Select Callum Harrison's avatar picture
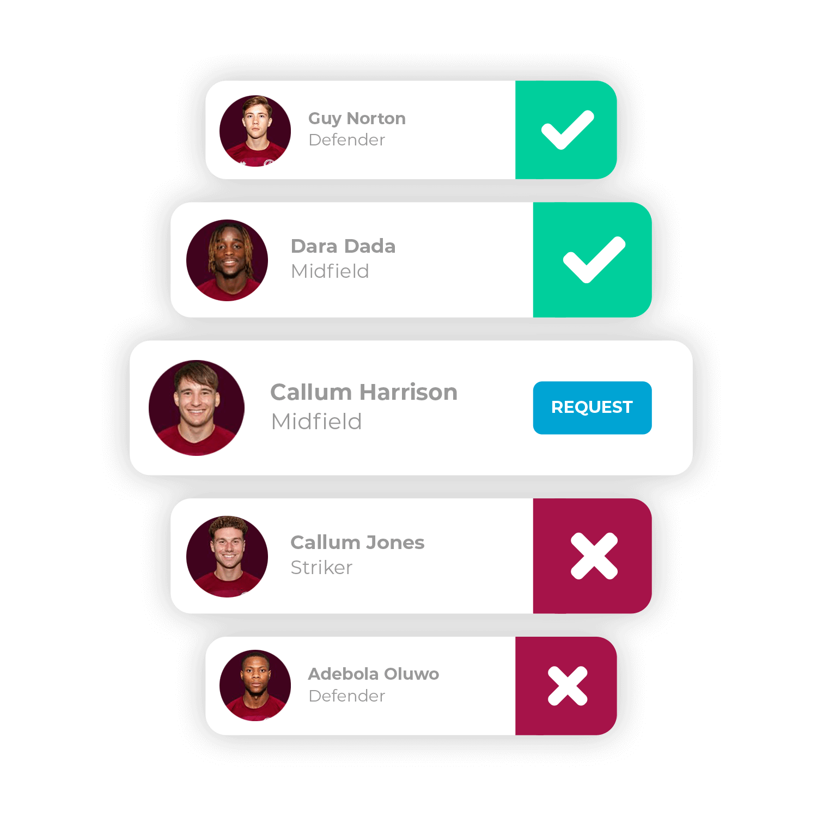817x817 pixels. click(197, 408)
